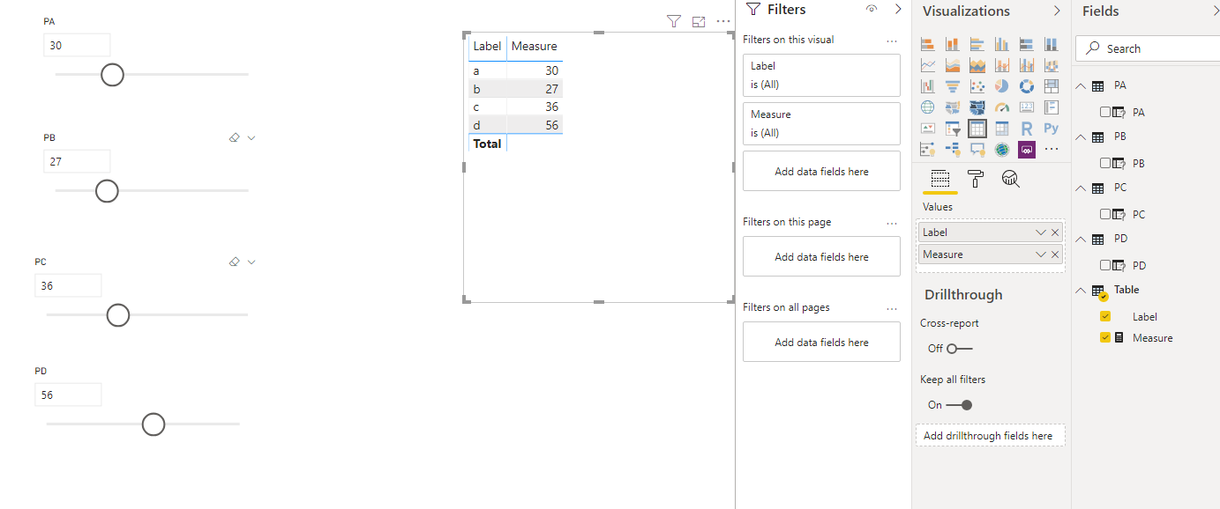
Task: Collapse the PA table in Fields
Action: pos(1082,86)
